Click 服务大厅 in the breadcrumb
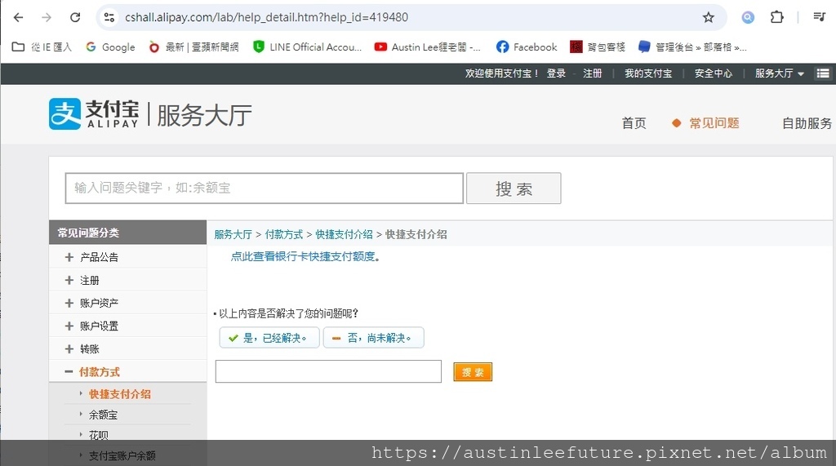Screen dimensions: 836x466 click(x=233, y=234)
